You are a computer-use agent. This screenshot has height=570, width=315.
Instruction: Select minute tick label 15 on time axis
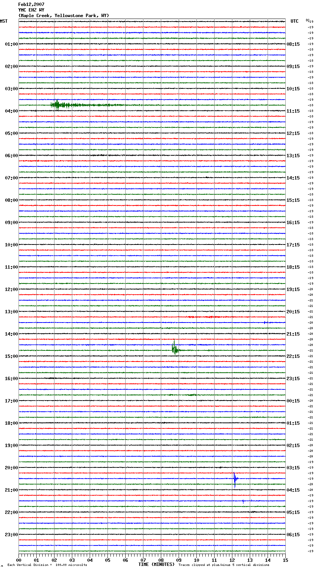tap(285, 560)
